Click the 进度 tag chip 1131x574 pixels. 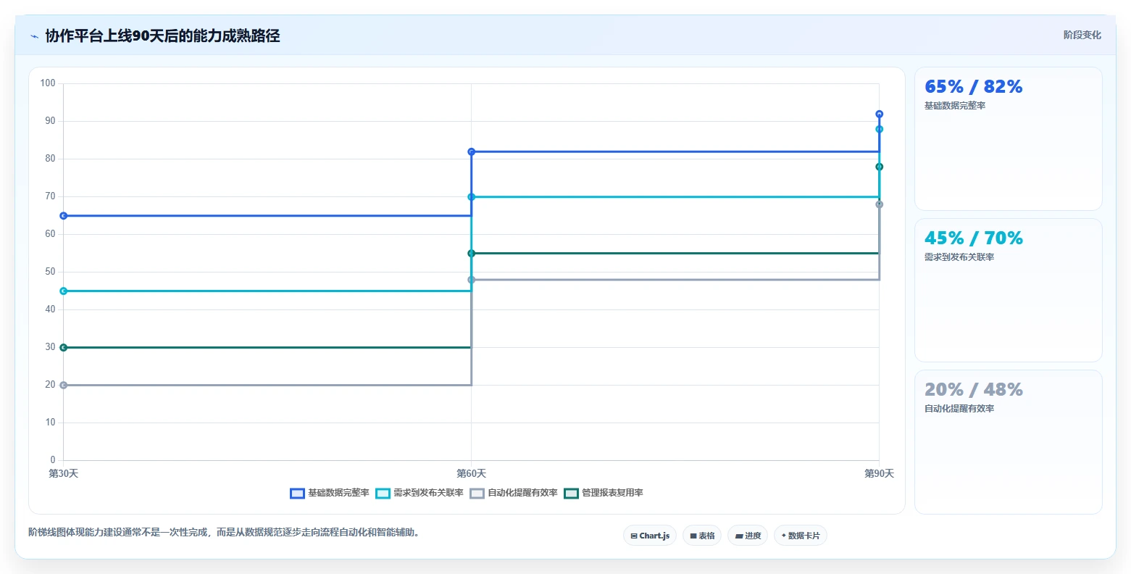tap(748, 536)
